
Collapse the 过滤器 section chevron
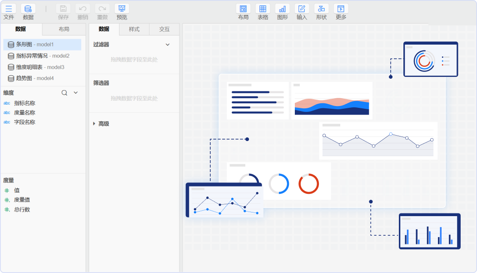click(167, 45)
